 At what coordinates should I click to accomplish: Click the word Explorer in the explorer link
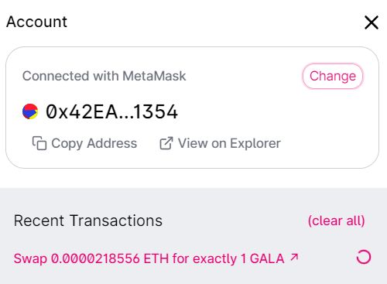[255, 143]
